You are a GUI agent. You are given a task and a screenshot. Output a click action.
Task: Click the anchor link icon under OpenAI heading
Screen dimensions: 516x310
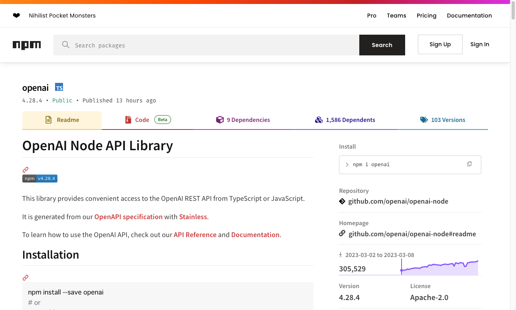point(26,169)
